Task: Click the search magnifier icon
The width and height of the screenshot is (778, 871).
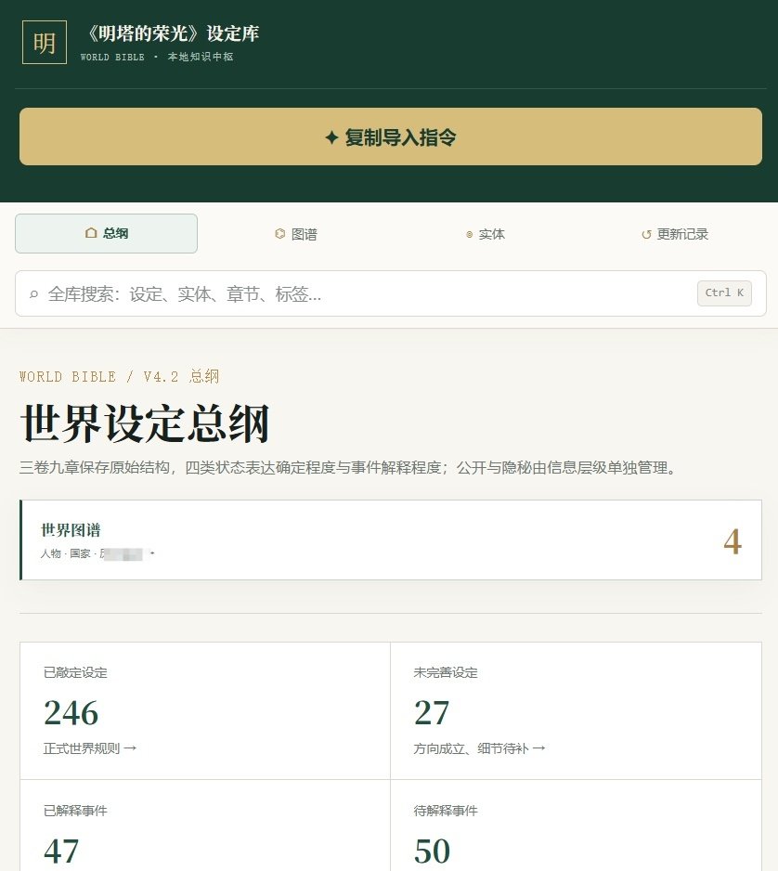Action: [x=33, y=293]
